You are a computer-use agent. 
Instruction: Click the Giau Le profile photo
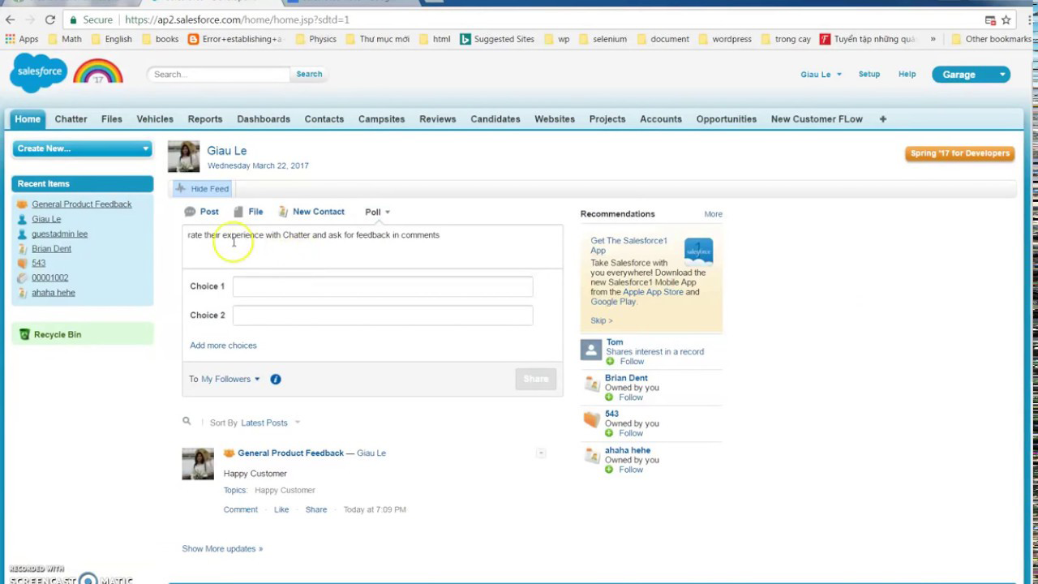(x=183, y=157)
